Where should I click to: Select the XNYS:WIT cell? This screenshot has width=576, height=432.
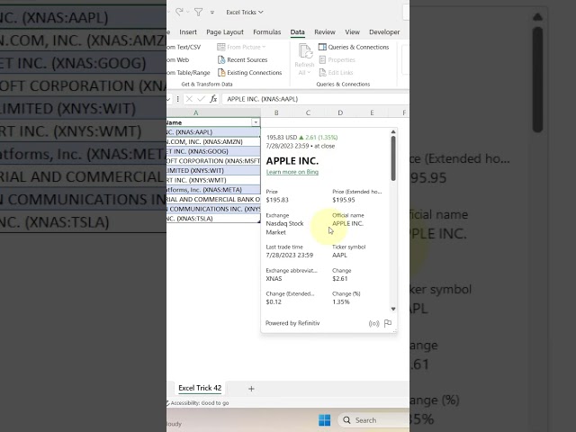click(x=213, y=170)
